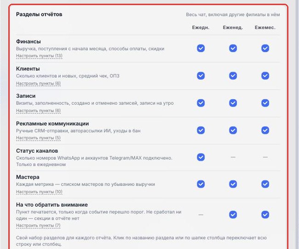Viewport: 299px width, 249px height.
Task: Disable daily Рекламные коммуникации checkbox
Action: [201, 130]
